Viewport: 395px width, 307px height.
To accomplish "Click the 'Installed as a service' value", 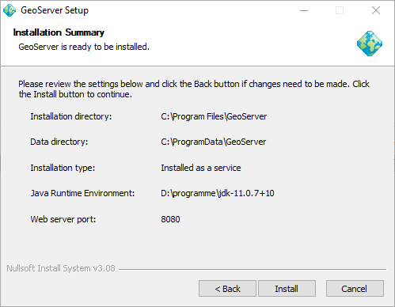I will point(201,168).
